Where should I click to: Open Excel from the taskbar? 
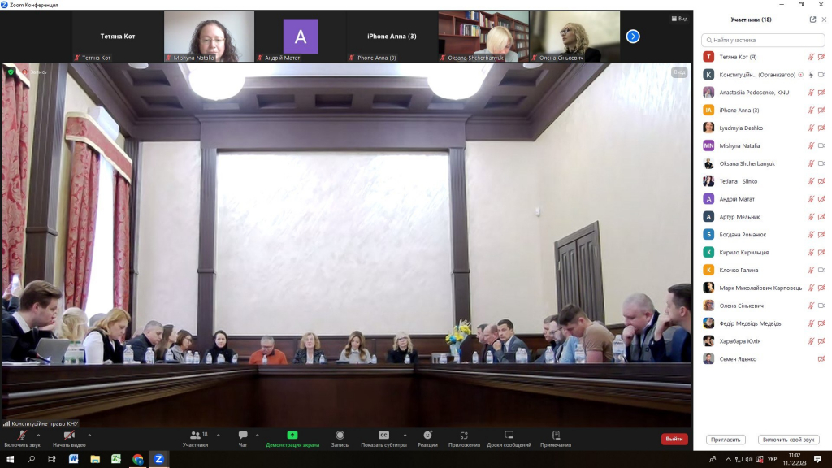pos(116,459)
